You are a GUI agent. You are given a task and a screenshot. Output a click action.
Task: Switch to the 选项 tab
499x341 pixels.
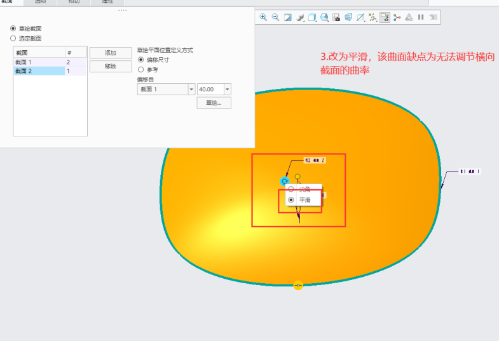coord(40,3)
